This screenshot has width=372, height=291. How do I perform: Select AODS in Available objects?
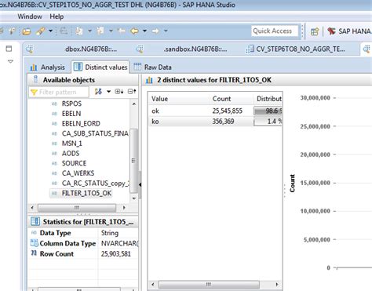point(71,154)
